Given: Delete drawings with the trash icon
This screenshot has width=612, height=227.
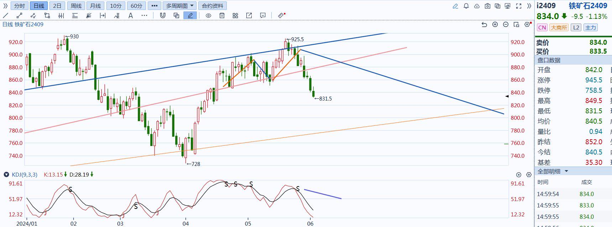Looking at the screenshot, I should pos(222,16).
